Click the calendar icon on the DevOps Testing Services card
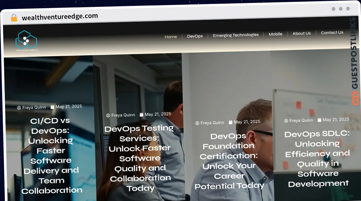Viewport: 361px width, 201px height. pos(141,114)
